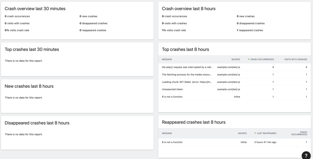Open the Unexpected token crash row

click(173, 89)
